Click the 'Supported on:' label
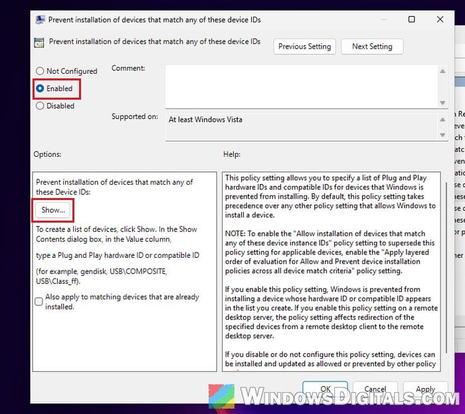This screenshot has height=414, width=465. tap(135, 116)
